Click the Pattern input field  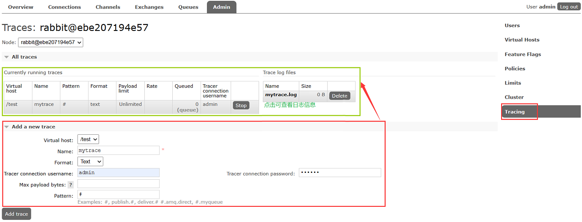[119, 194]
